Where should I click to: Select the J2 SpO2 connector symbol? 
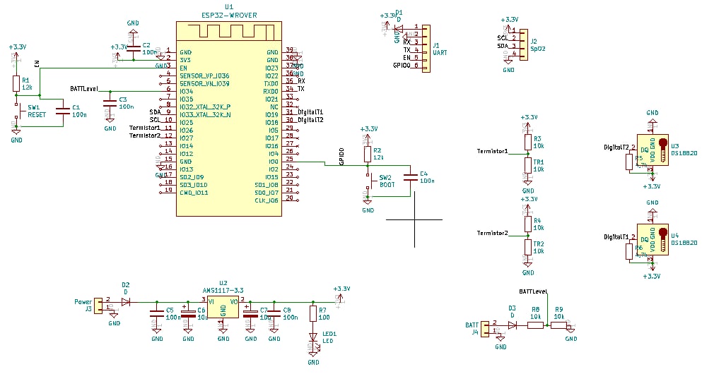coord(524,45)
